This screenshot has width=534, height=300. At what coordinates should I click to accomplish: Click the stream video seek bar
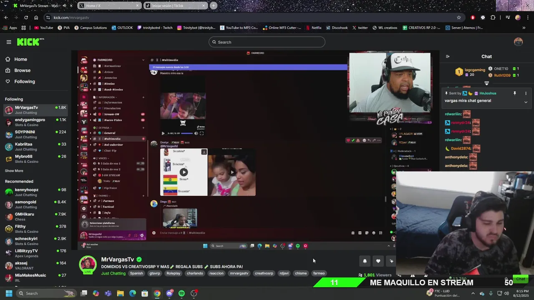point(187,133)
